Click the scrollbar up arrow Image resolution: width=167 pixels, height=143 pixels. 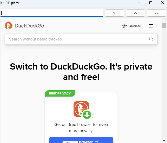coord(164,21)
